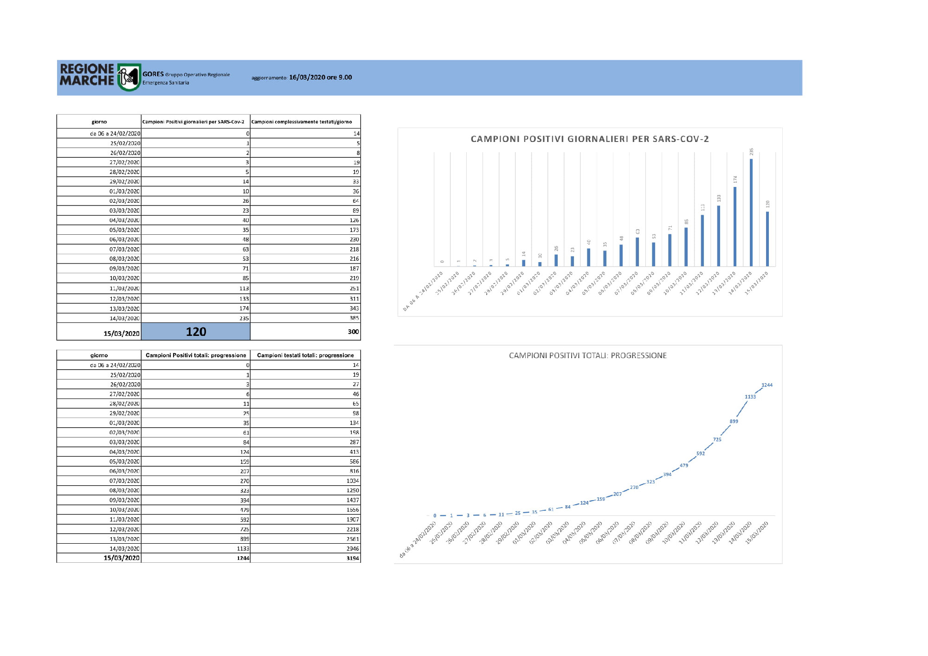Click the 2946 cell in the progression table

305,549
